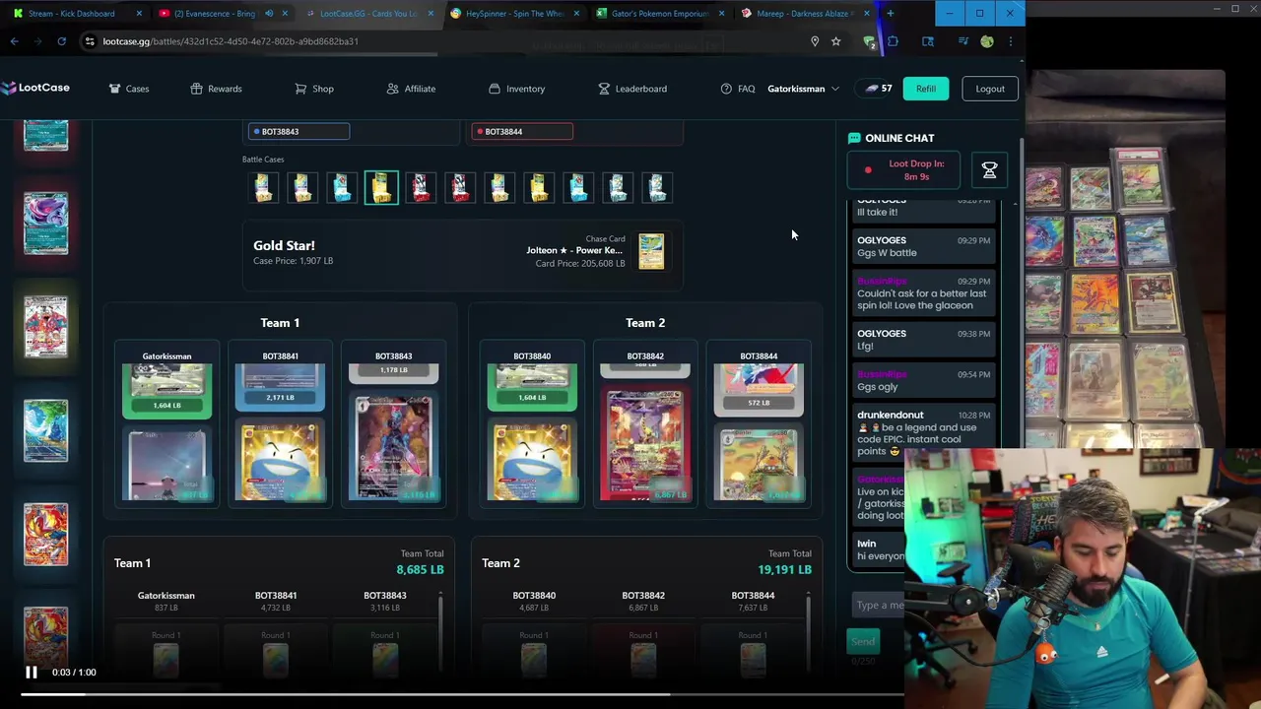This screenshot has height=709, width=1261.
Task: Switch to Stream - Kick Dashboard tab
Action: click(71, 14)
